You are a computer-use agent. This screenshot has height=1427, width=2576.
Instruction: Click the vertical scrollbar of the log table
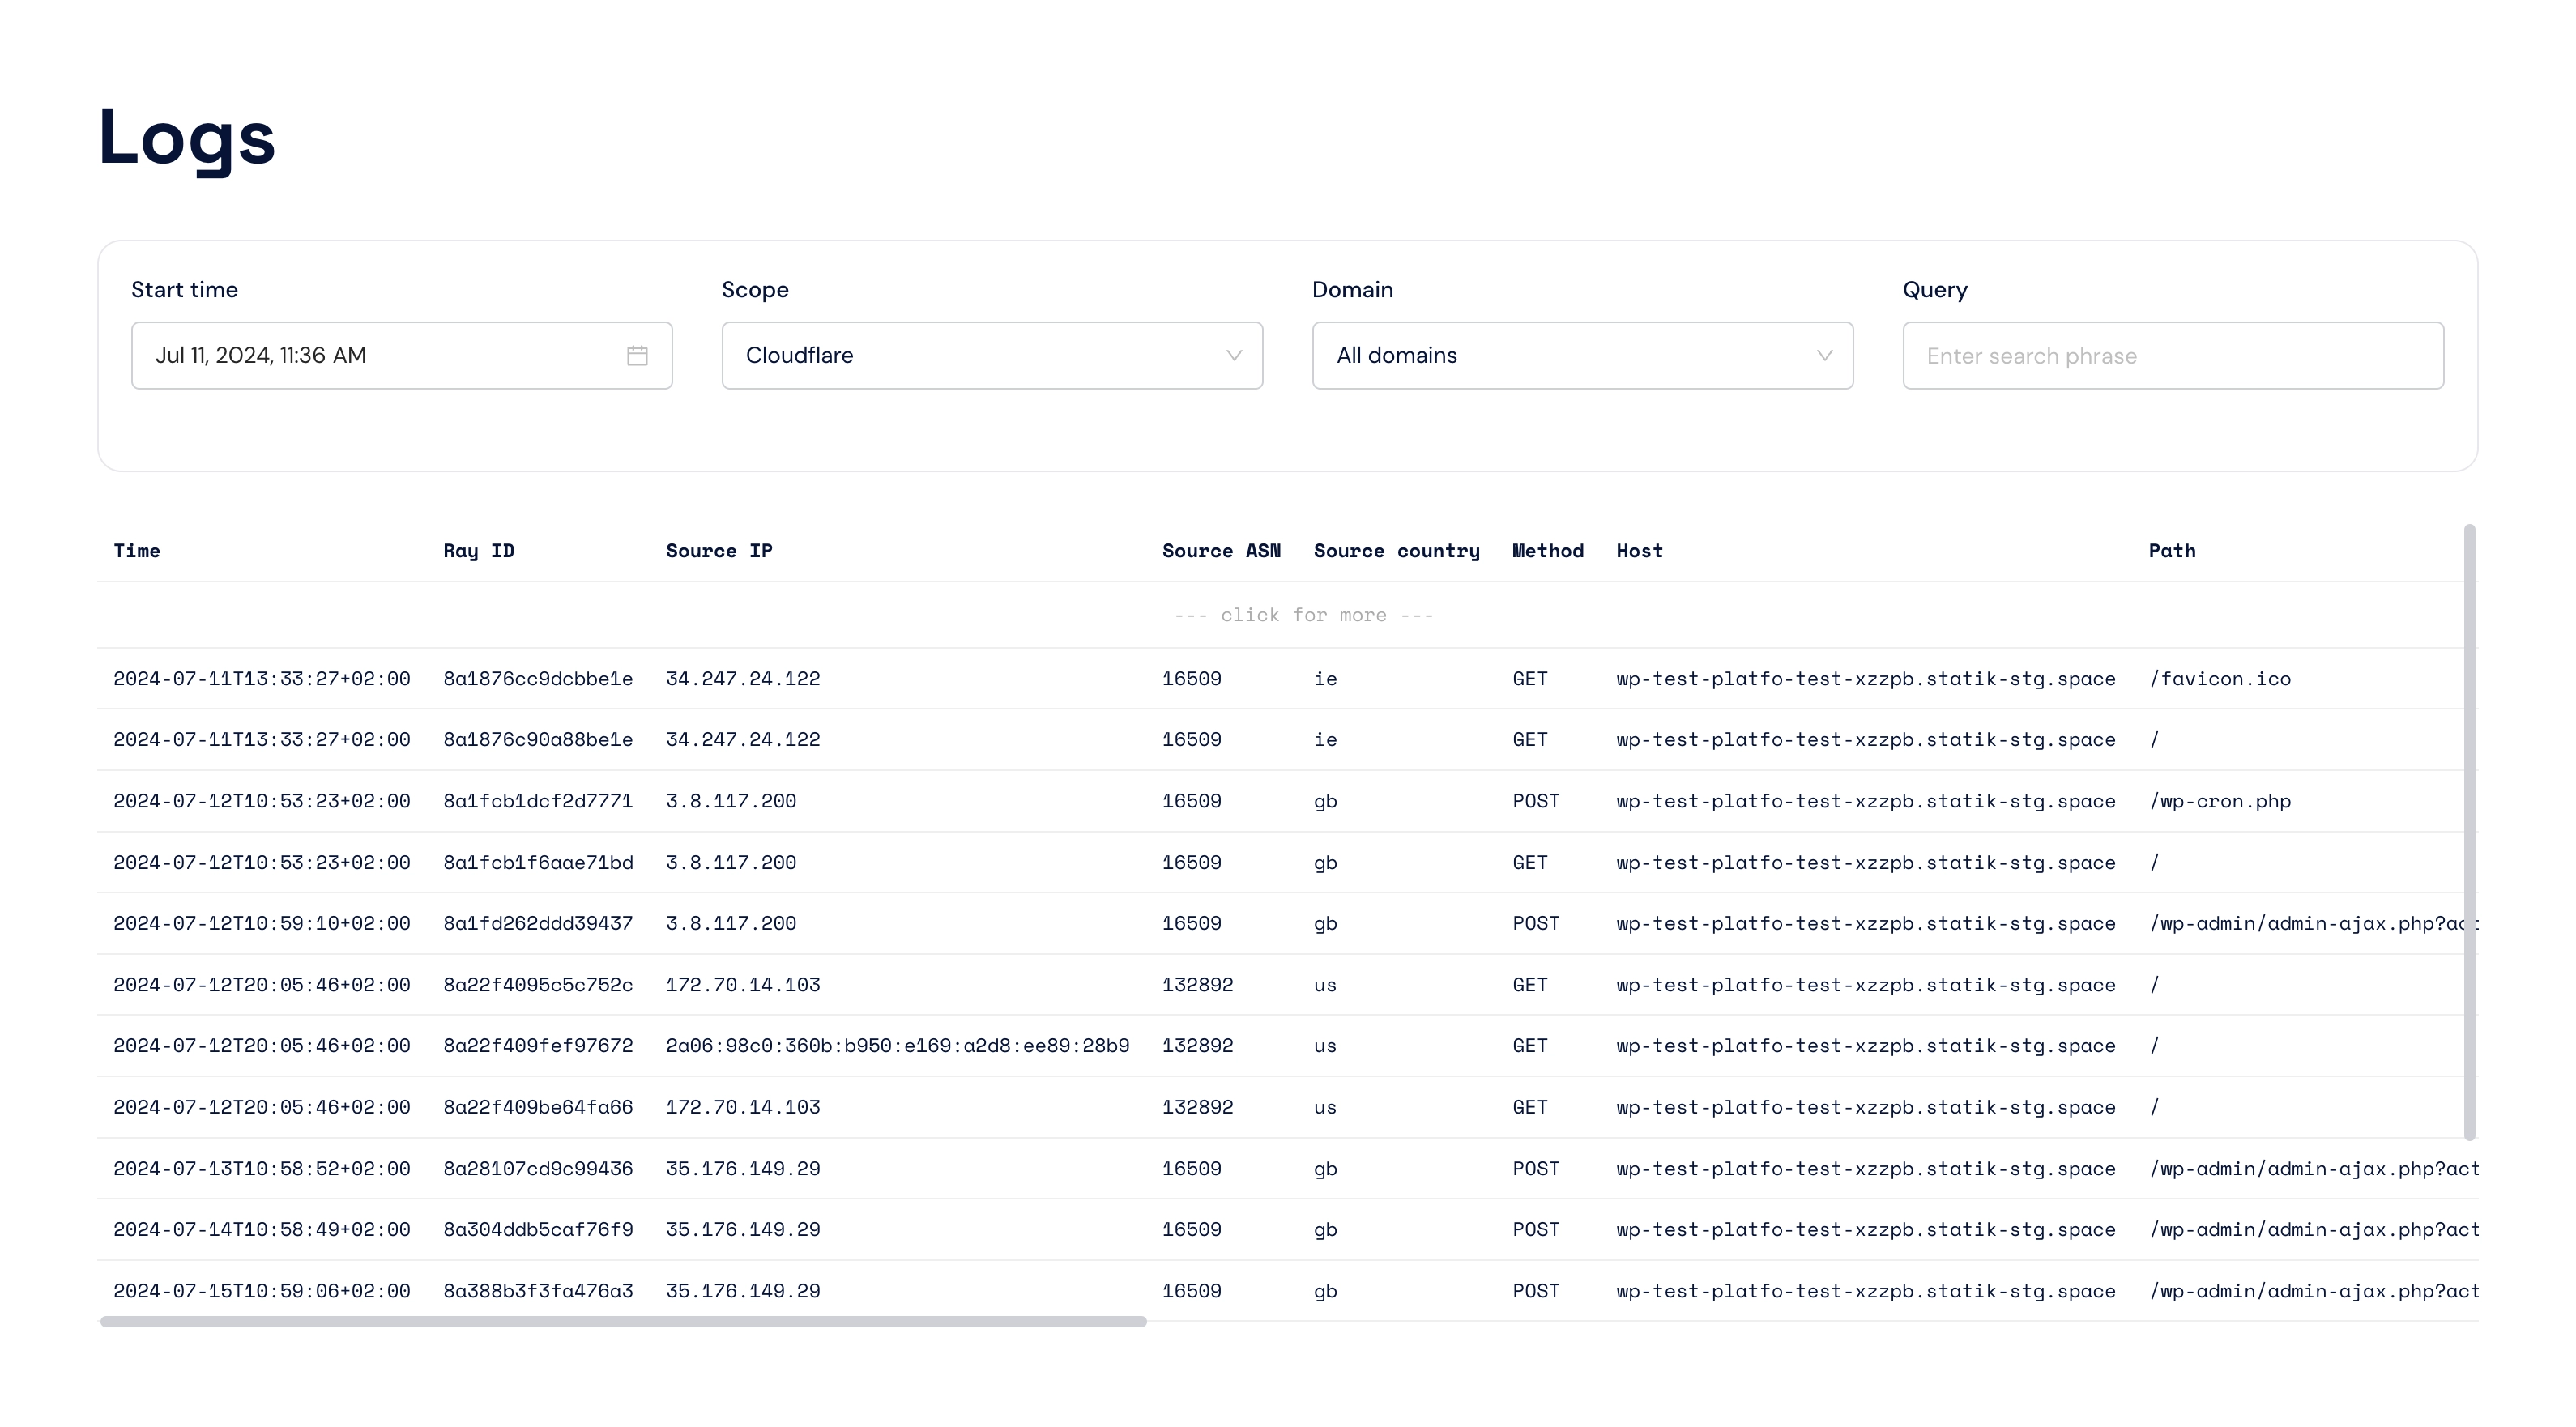pyautogui.click(x=2469, y=832)
